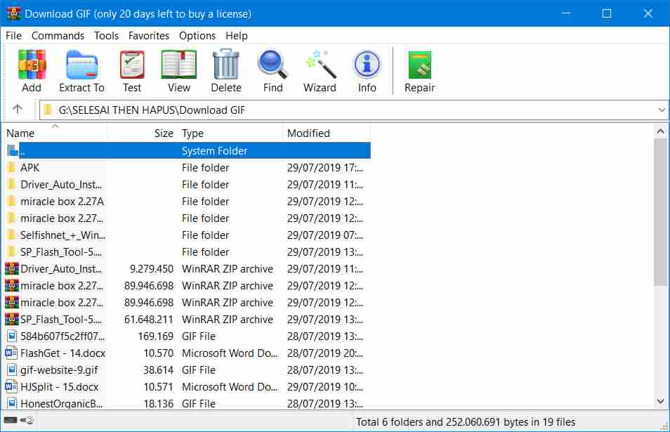Sort by Name column header
670x432 pixels.
pos(55,133)
